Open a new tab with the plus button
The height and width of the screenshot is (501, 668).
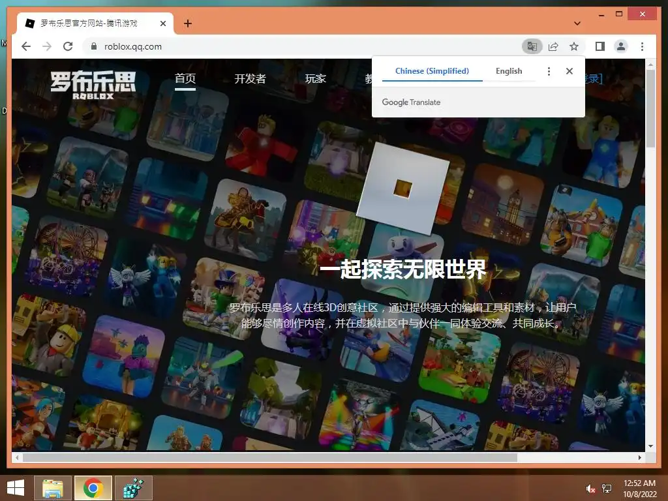tap(188, 23)
